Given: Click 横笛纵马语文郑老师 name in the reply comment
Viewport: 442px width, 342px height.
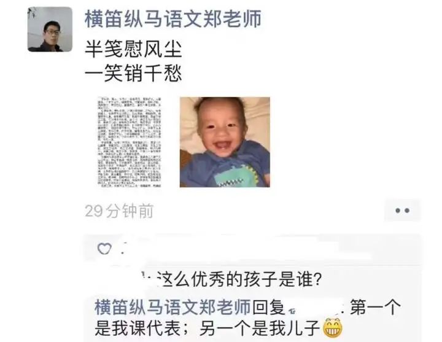Looking at the screenshot, I should click(173, 307).
